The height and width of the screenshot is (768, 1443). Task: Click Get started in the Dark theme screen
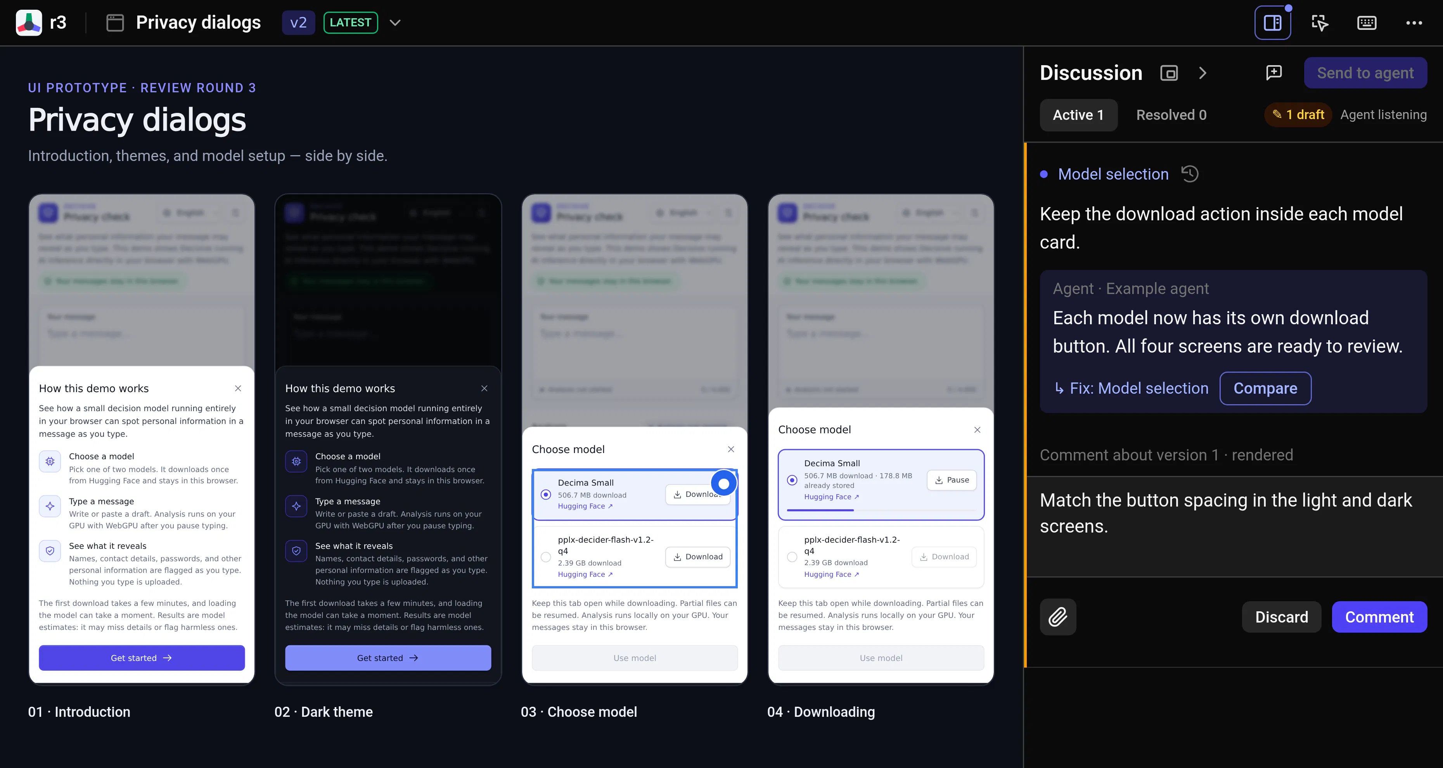(x=388, y=657)
